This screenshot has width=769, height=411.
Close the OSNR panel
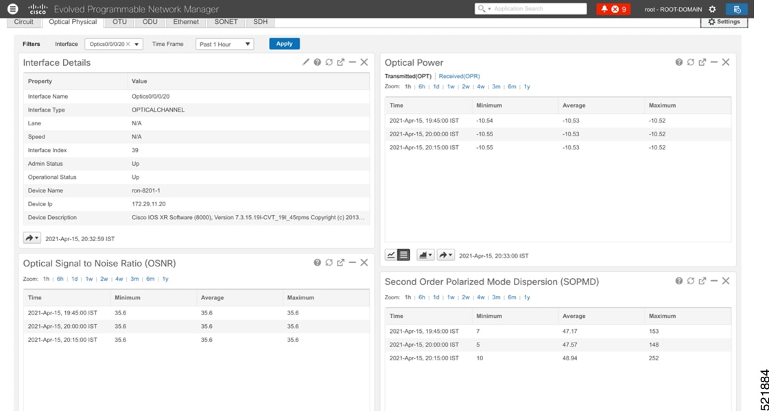[x=364, y=262]
